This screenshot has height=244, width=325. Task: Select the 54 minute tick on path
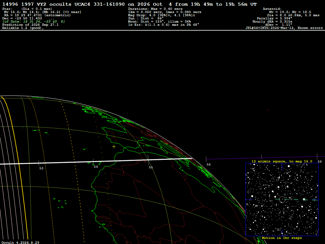[93, 161]
